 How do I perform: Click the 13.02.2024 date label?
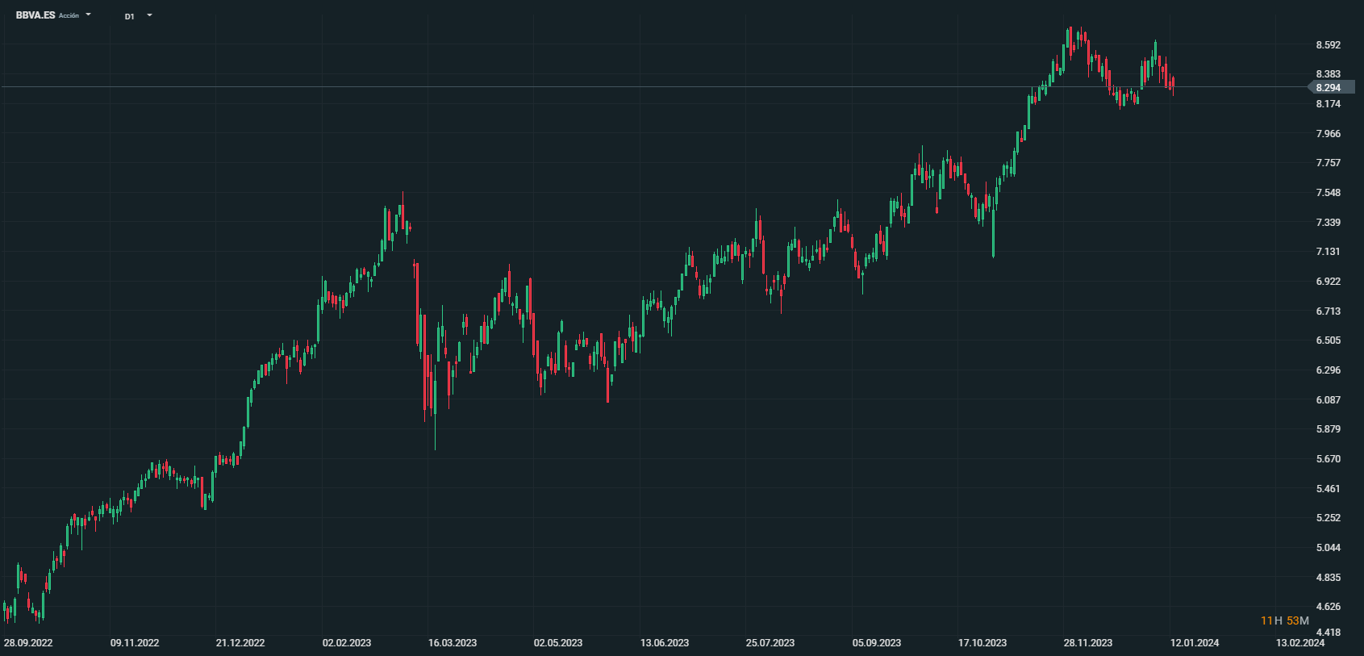pos(1300,643)
